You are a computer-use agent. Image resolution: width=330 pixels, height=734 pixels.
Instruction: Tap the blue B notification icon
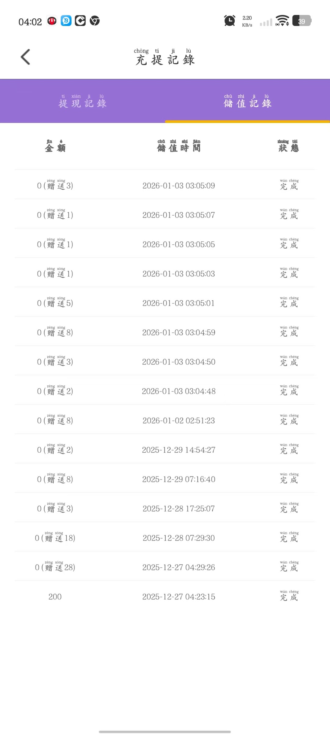pyautogui.click(x=66, y=21)
